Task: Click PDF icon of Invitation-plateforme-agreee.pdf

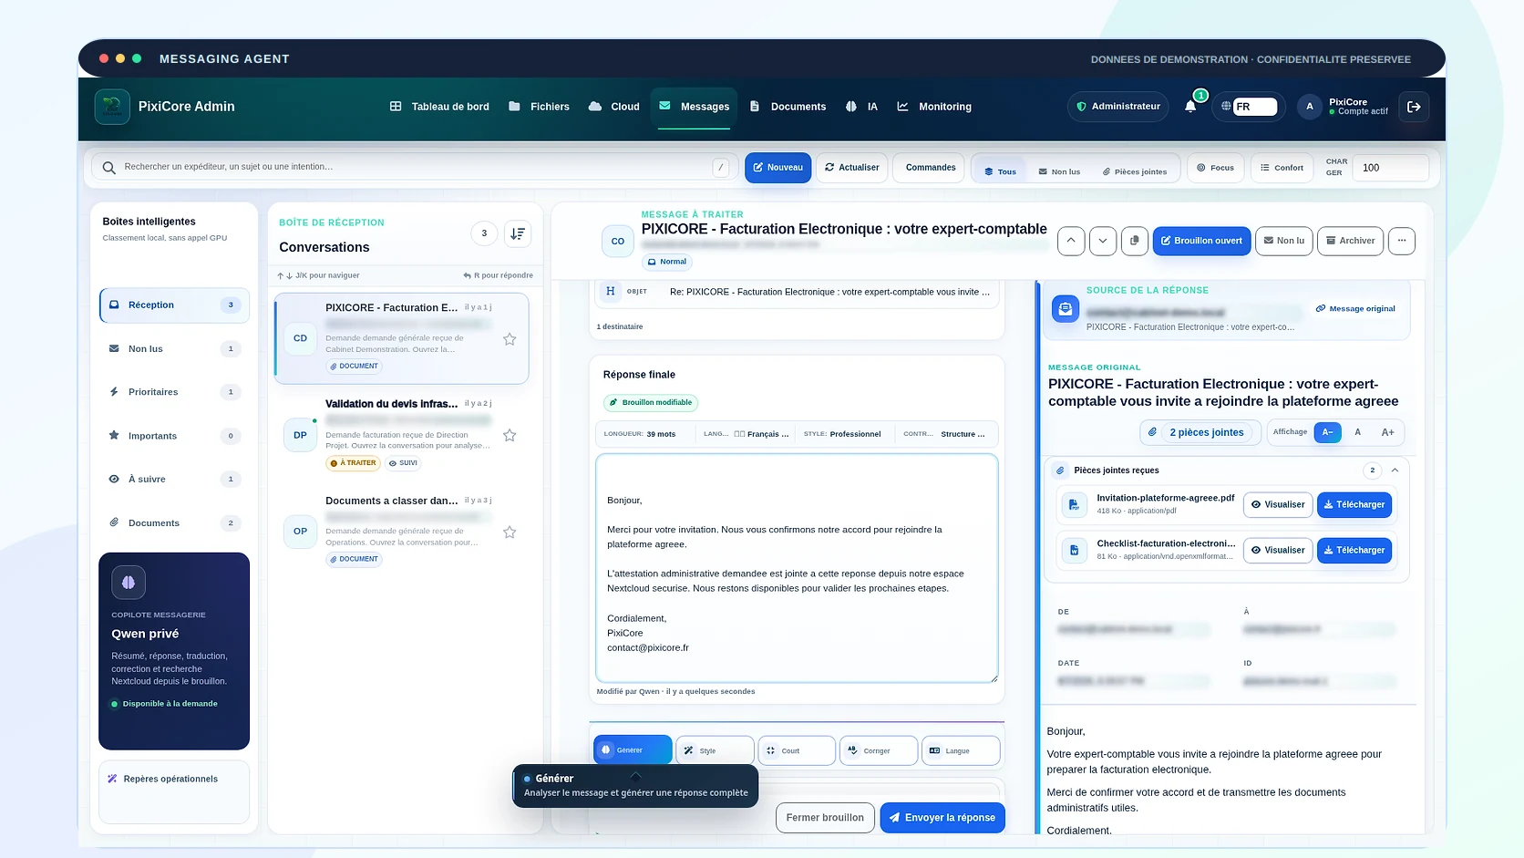Action: click(1074, 504)
